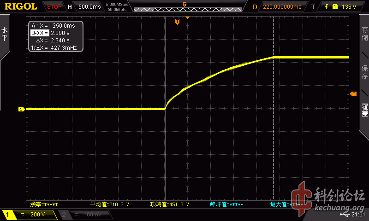Image resolution: width=369 pixels, height=221 pixels.
Task: Click the 顶端值 451.3 V measurement
Action: pyautogui.click(x=169, y=204)
